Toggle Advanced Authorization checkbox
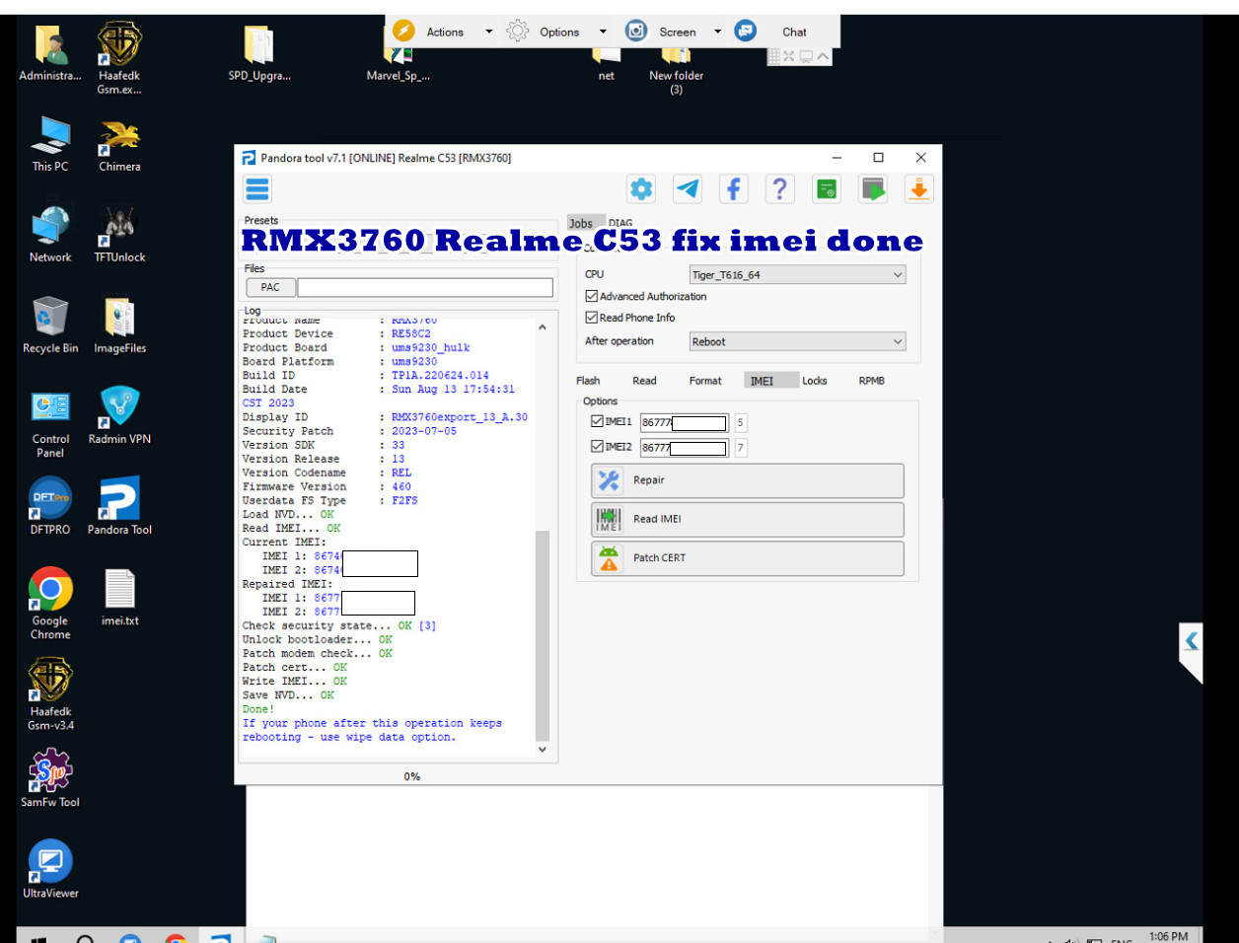The image size is (1239, 943). 592,296
